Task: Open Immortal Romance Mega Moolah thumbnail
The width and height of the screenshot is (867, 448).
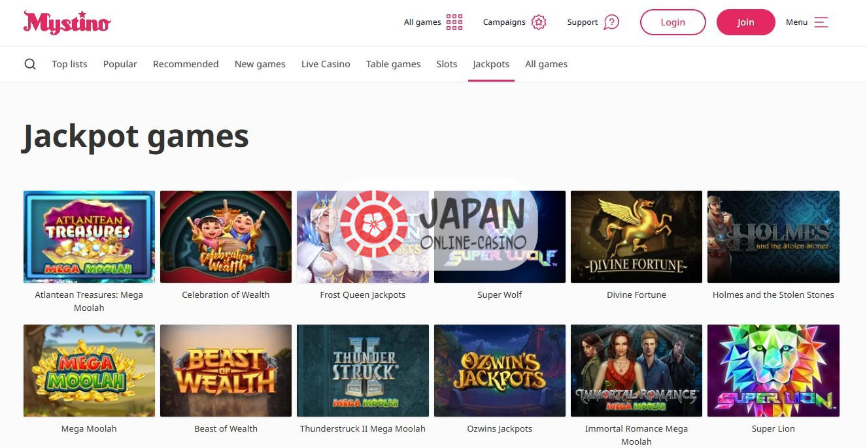Action: pyautogui.click(x=636, y=370)
